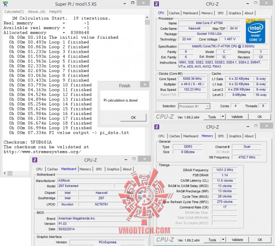Image resolution: width=275 pixels, height=246 pixels.
Task: Click Tools button in Memory CPU-Z window
Action: [x=212, y=240]
